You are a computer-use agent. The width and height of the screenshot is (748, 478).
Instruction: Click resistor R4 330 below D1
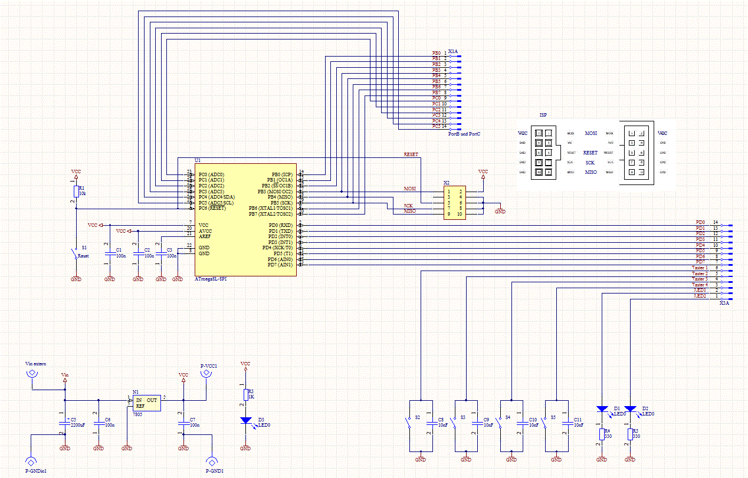point(602,434)
